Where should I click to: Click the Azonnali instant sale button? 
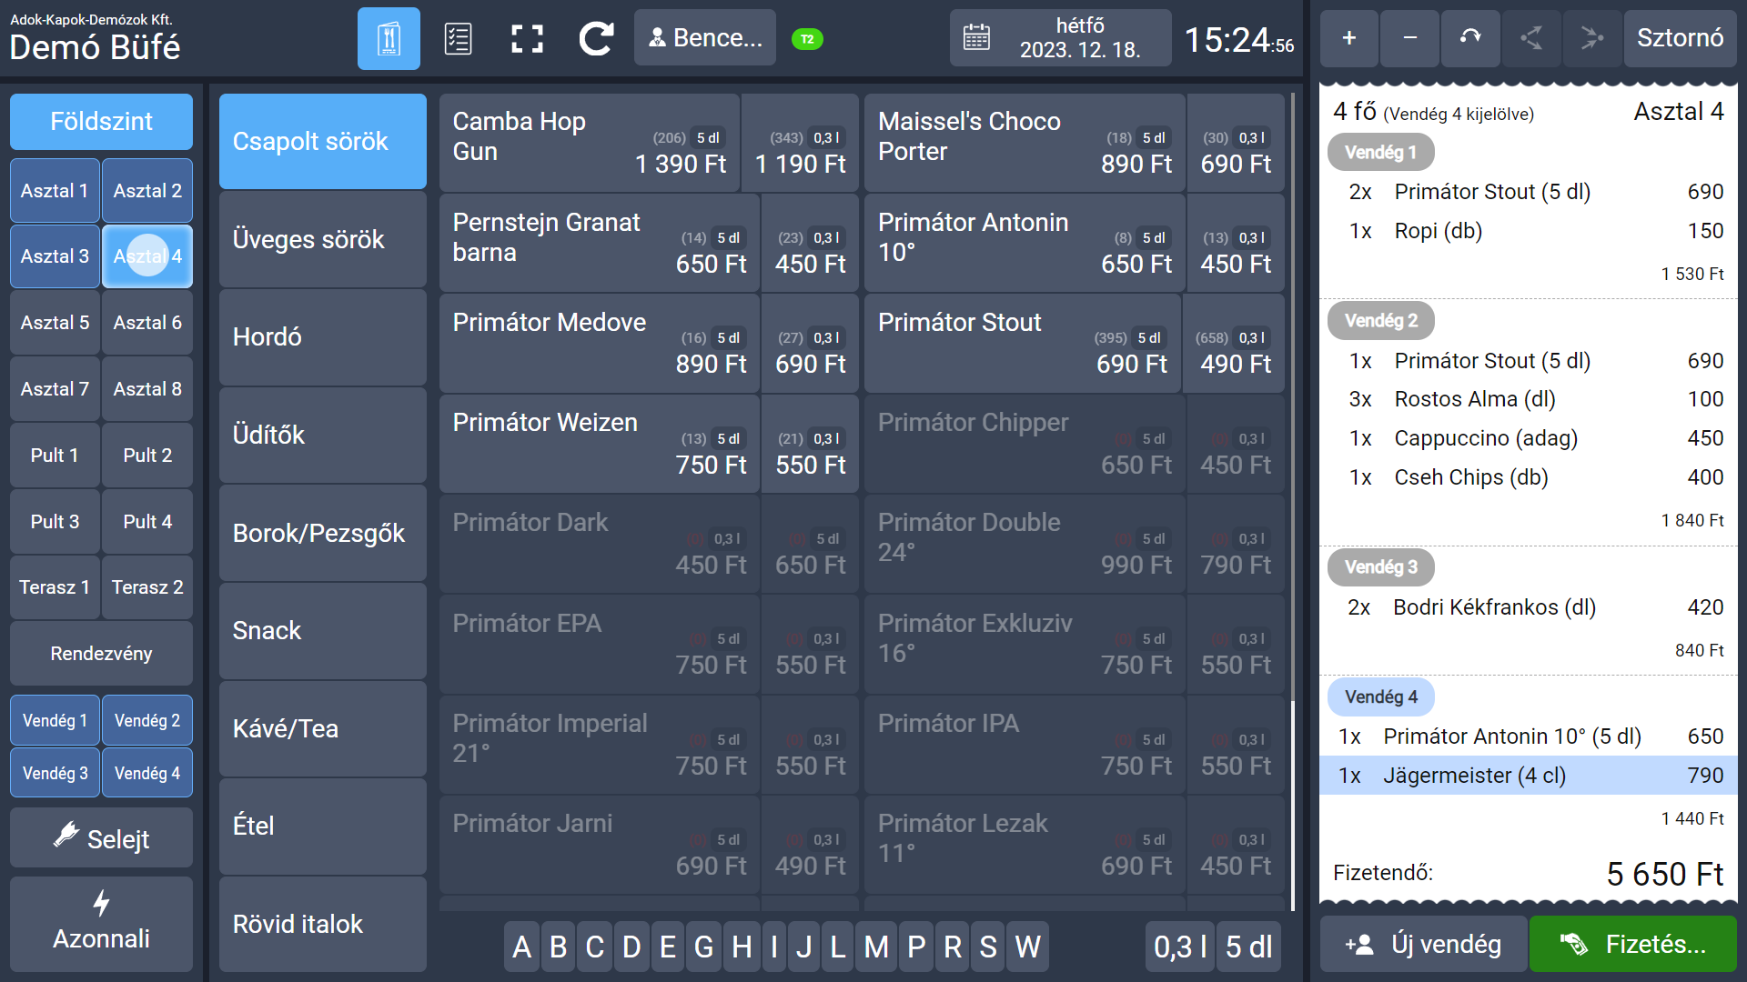click(x=101, y=923)
